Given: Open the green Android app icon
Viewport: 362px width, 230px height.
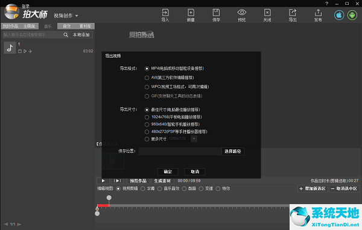Looking at the screenshot, I should click(x=352, y=15).
